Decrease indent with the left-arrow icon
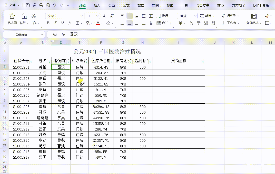 [144, 16]
